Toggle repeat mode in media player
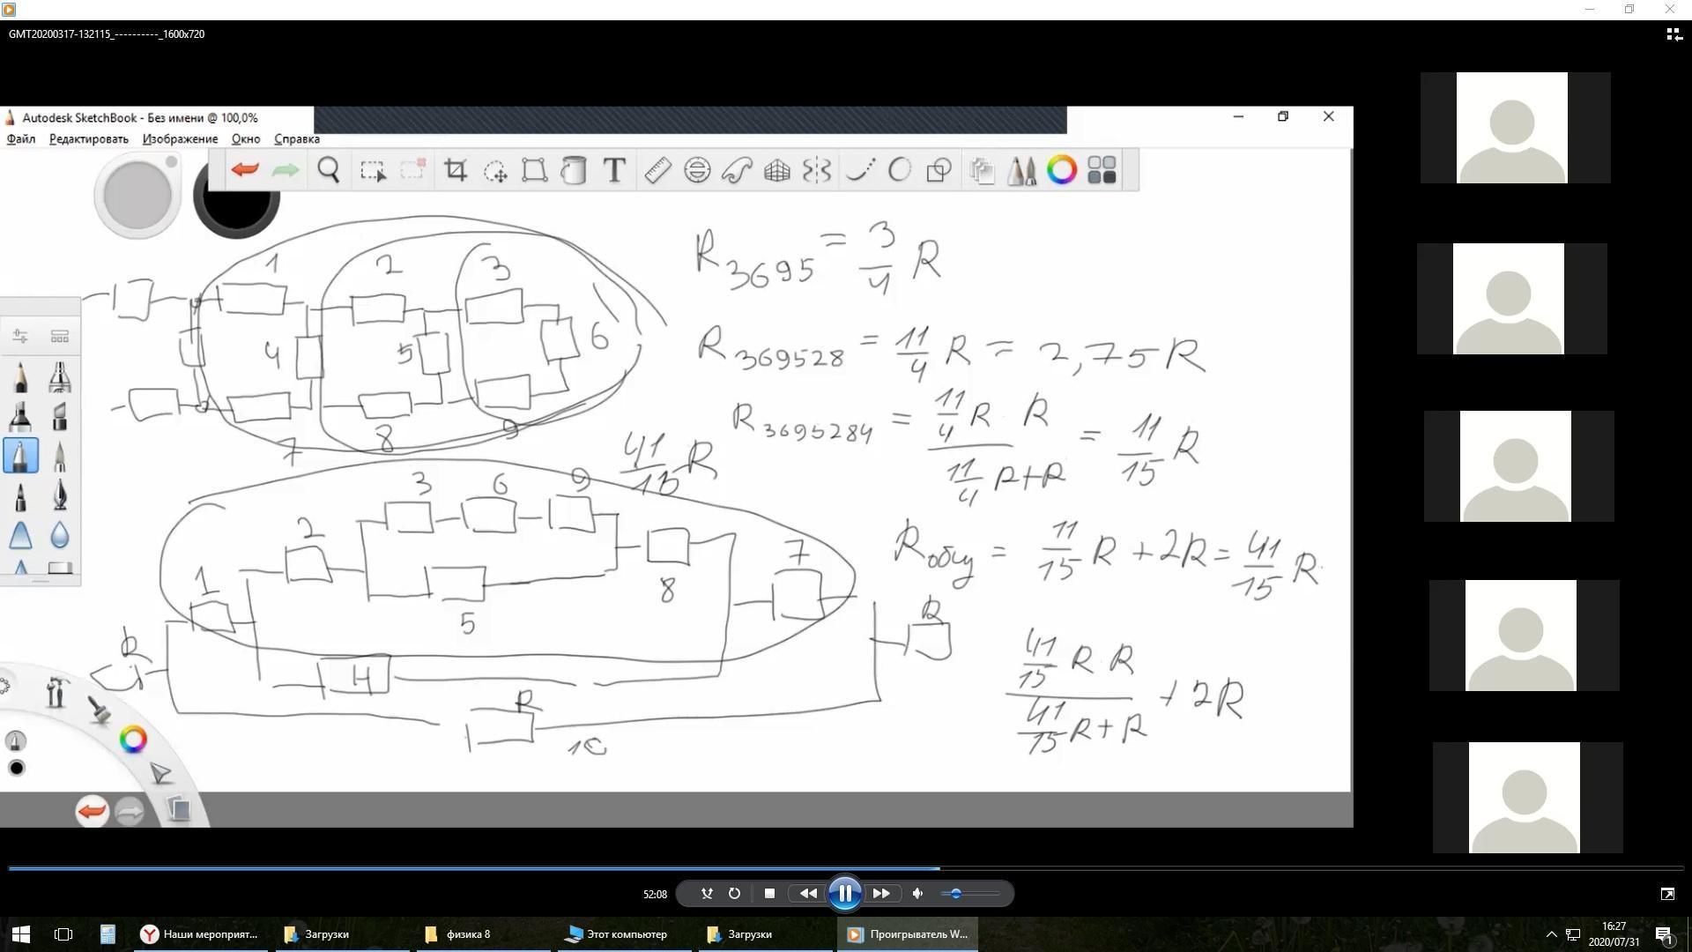 tap(734, 893)
